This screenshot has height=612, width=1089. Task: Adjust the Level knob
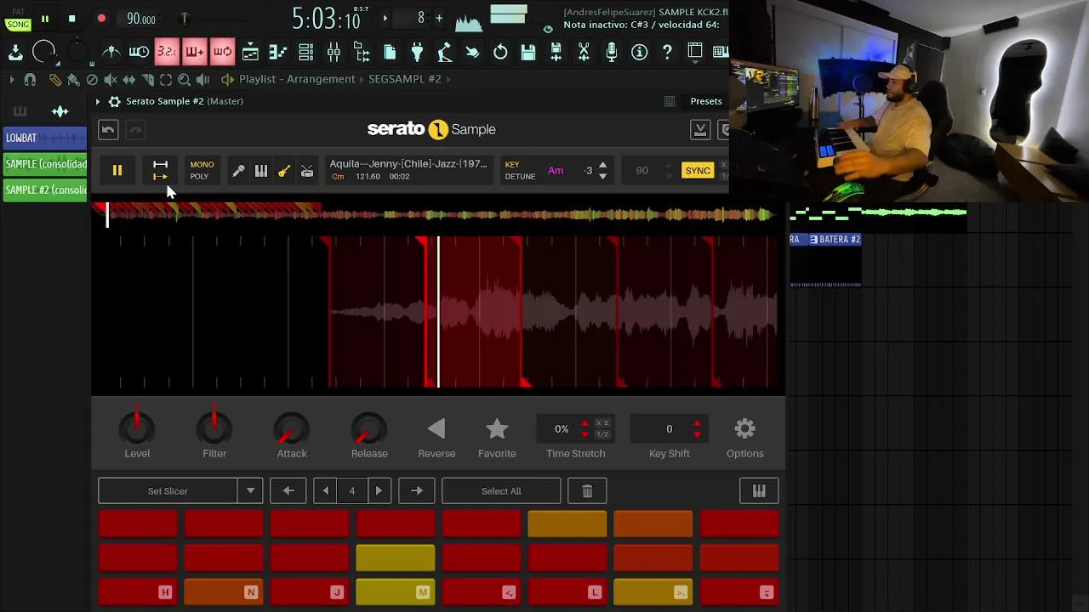pos(137,428)
